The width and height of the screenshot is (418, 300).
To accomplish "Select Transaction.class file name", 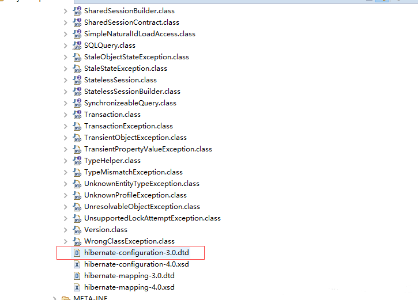I will [112, 115].
